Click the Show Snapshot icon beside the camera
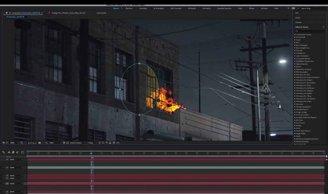This screenshot has width=328, height=194. coord(43,143)
